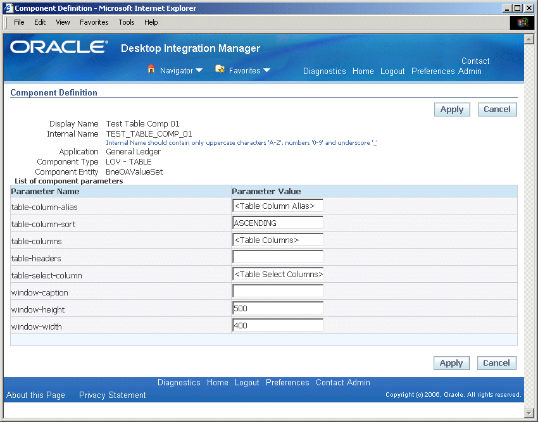Focus the table-columns value field
The height and width of the screenshot is (422, 538).
[x=278, y=240]
